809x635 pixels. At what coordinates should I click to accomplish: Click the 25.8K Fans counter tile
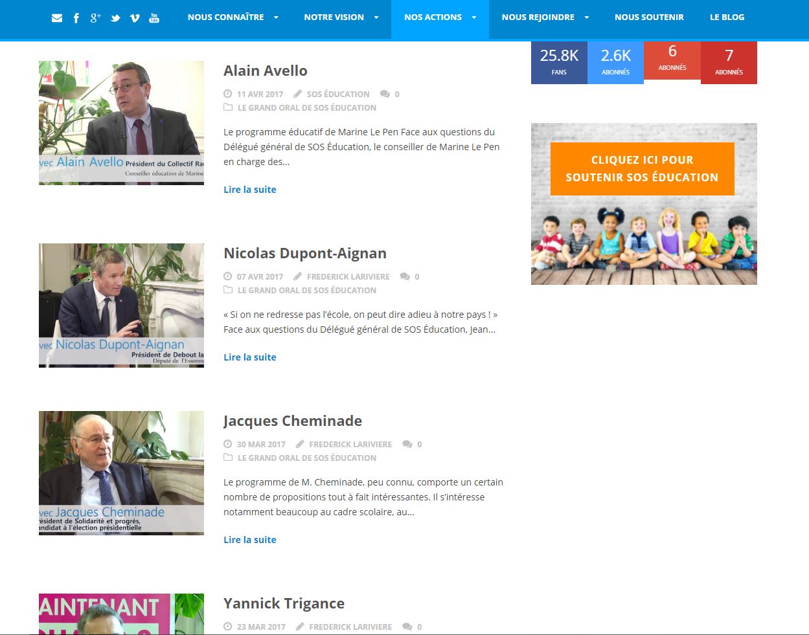[559, 63]
